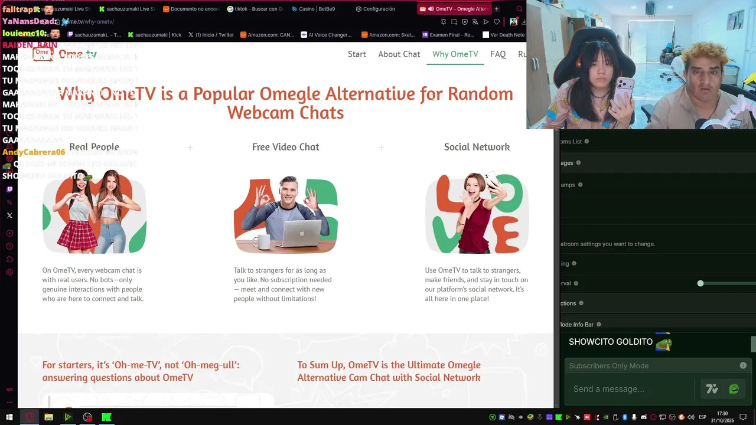756x425 pixels.
Task: Open the green emote picker in chat
Action: (x=734, y=389)
